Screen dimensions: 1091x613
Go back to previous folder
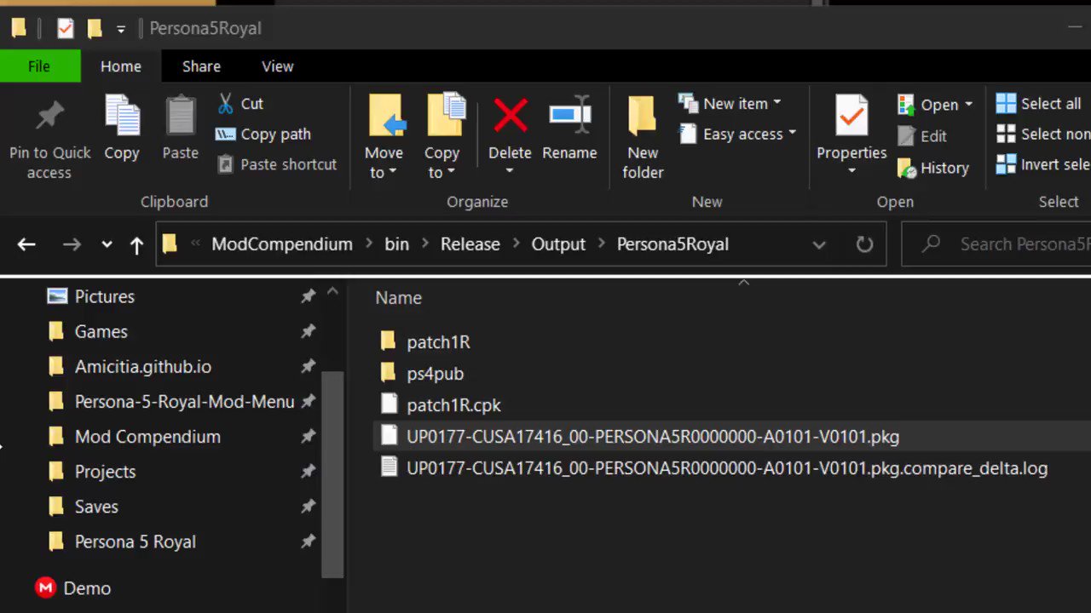point(26,244)
